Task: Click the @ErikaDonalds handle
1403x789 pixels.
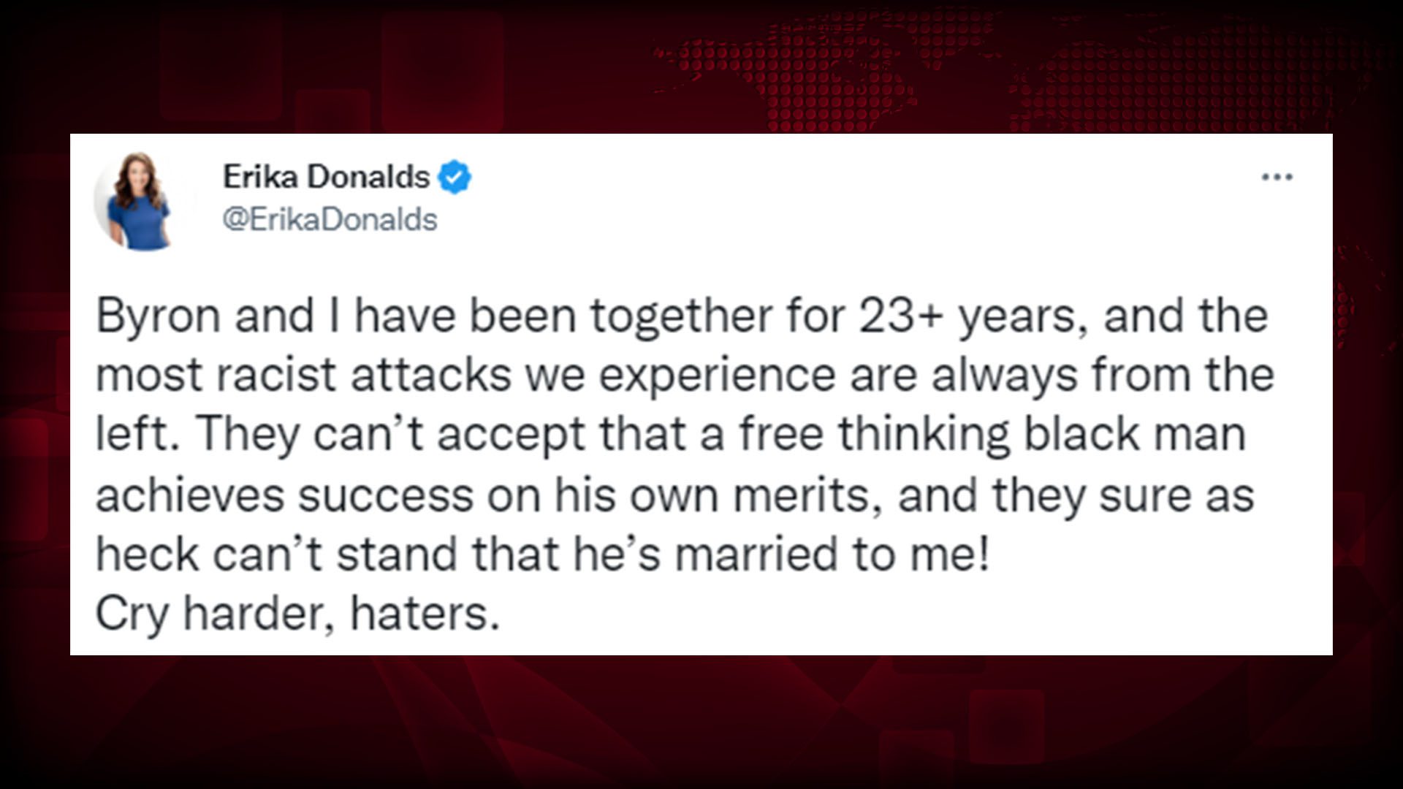Action: tap(330, 220)
